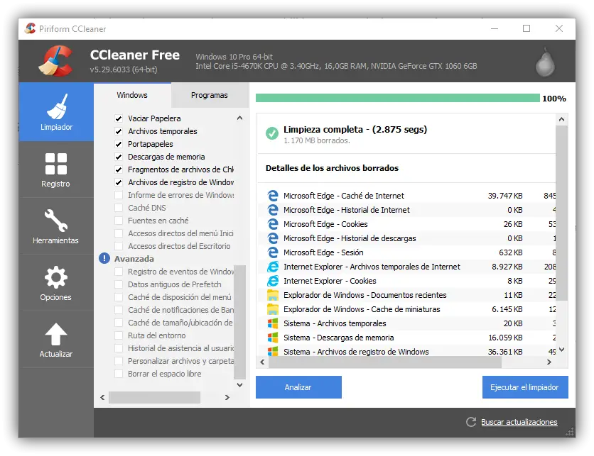Click the Edge icon for the Sesión row
This screenshot has height=456, width=594.
(272, 252)
